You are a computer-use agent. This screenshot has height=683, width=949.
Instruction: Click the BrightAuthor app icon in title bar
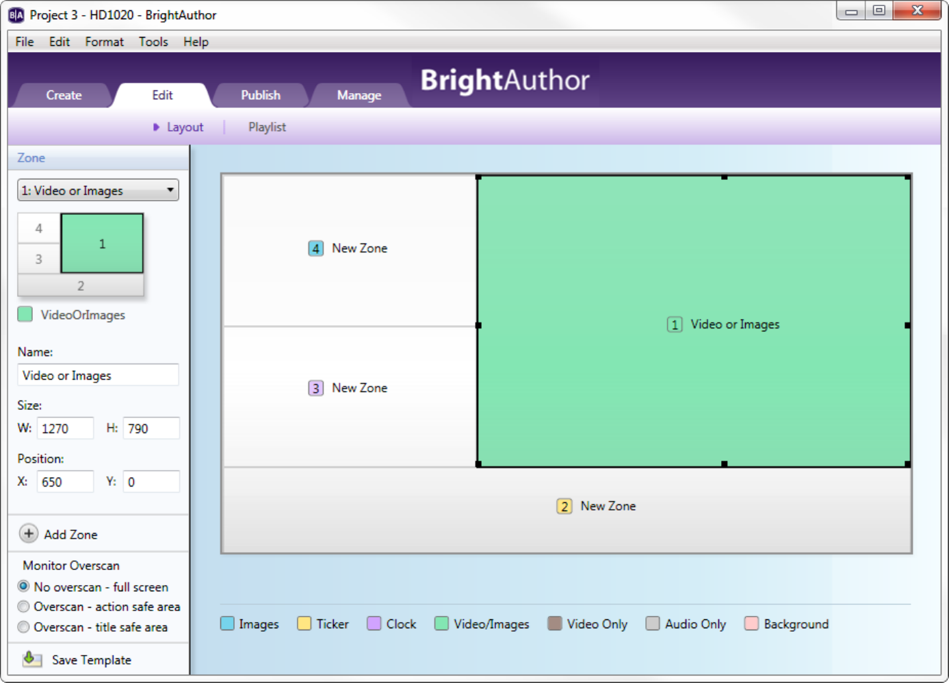click(x=16, y=15)
